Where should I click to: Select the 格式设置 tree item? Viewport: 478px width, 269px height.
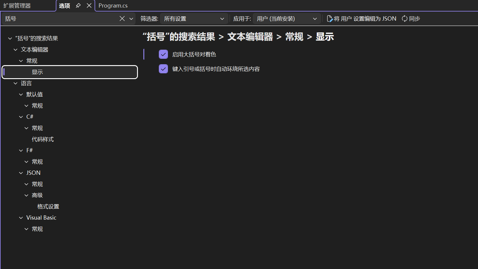[x=48, y=207]
